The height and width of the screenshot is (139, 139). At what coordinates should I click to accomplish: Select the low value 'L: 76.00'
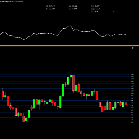(x=73, y=9)
